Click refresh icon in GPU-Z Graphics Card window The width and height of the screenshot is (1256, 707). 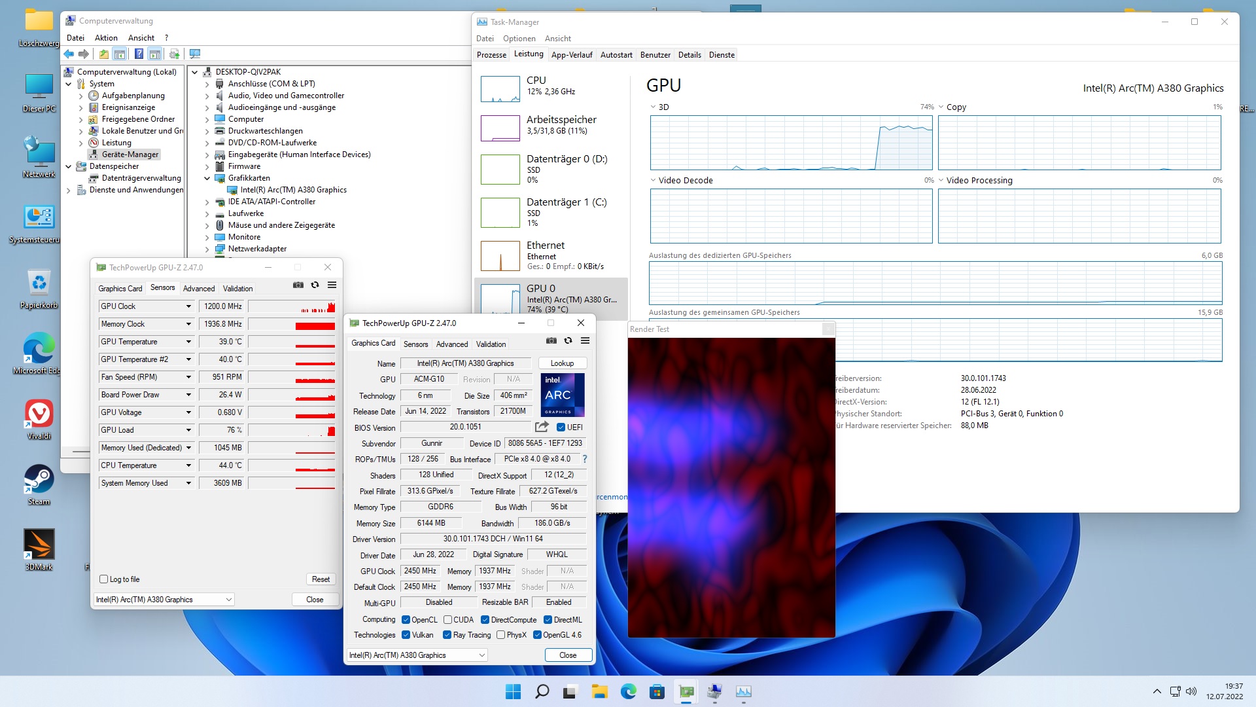[x=568, y=340]
